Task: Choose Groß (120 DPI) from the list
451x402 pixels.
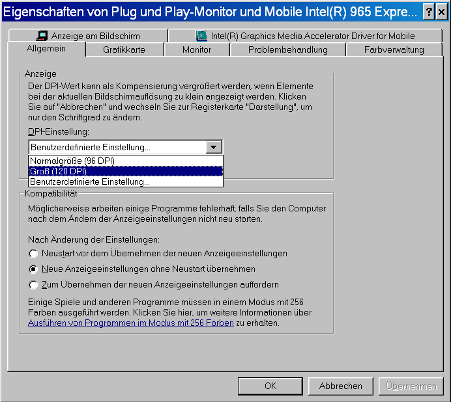Action: click(x=126, y=171)
